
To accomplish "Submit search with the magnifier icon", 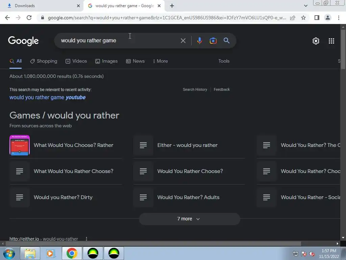I will [x=226, y=41].
